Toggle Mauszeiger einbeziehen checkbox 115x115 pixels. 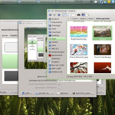[x=59, y=88]
